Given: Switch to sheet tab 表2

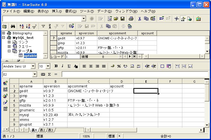Looking at the screenshot, I should tap(42, 130).
